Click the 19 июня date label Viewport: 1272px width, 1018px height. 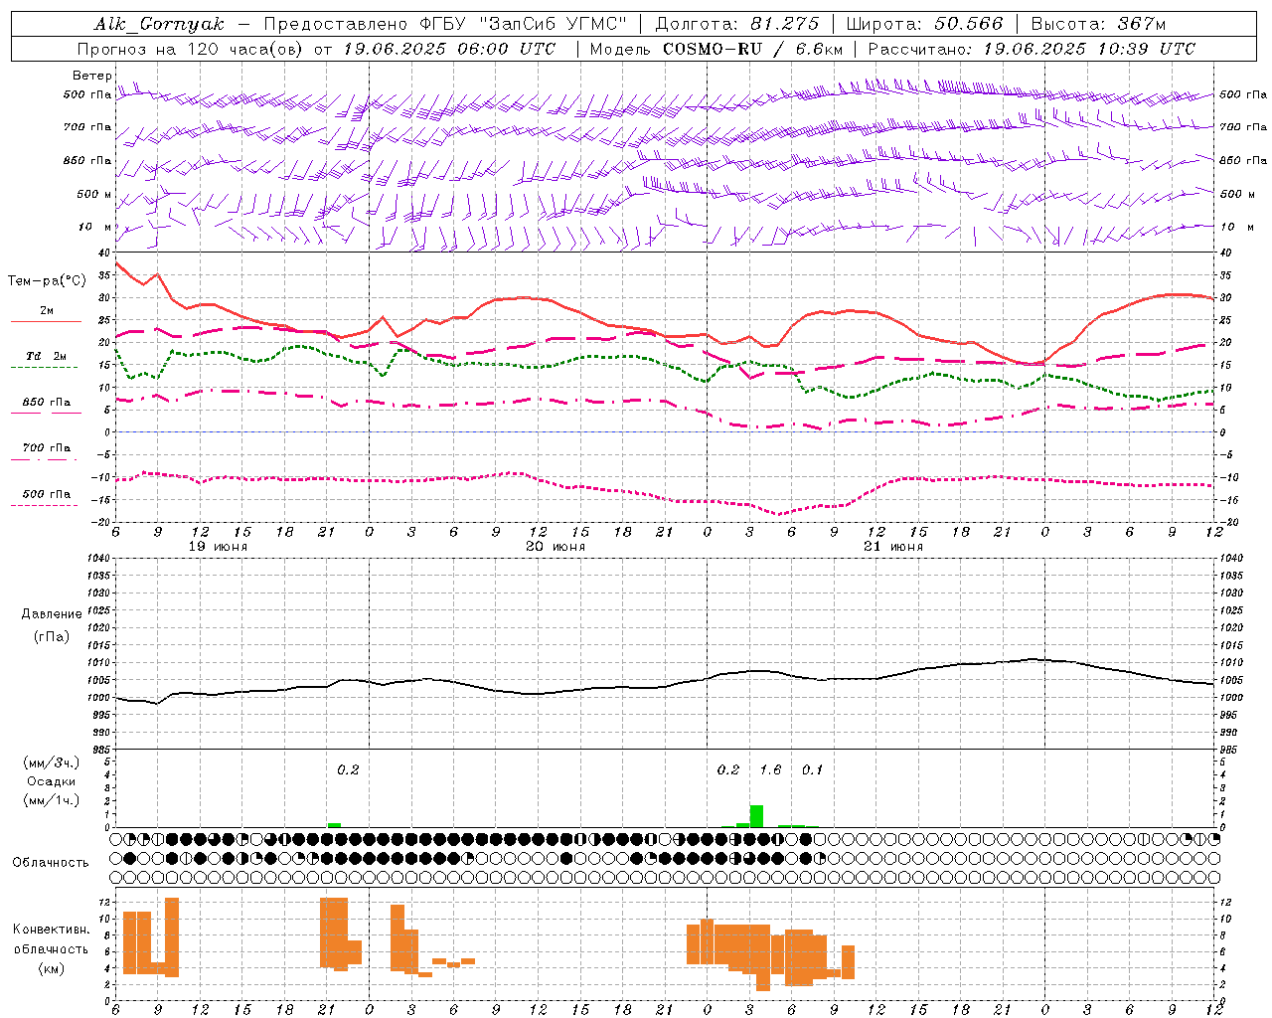click(x=218, y=547)
